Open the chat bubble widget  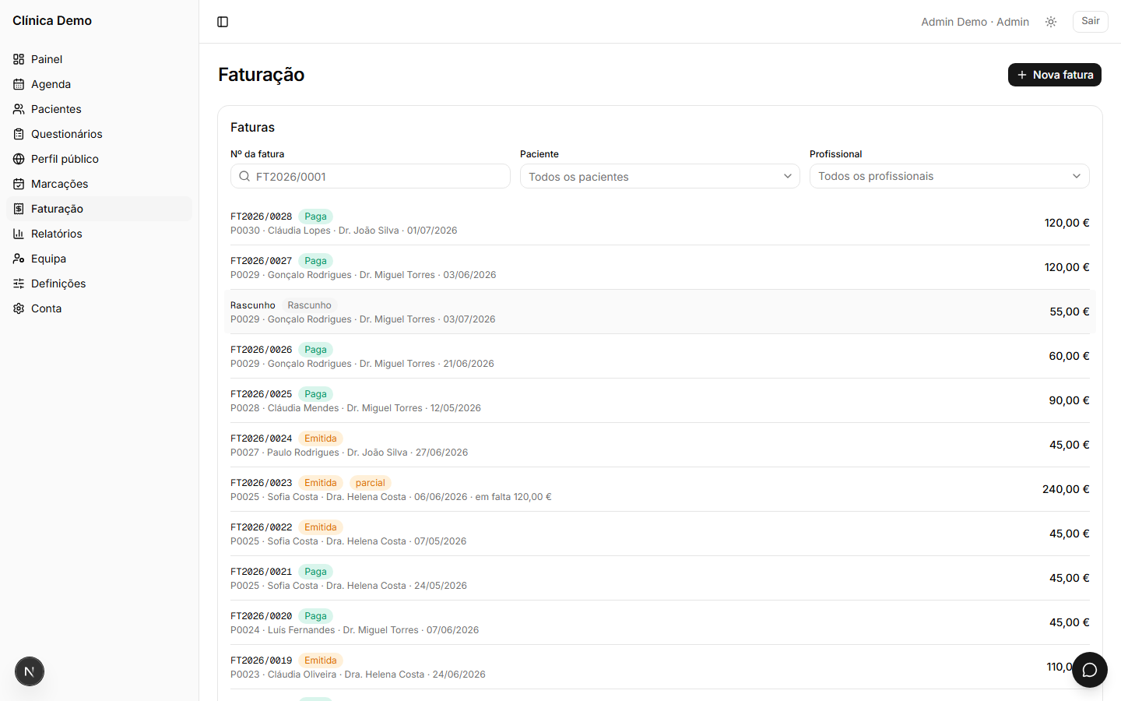(x=1090, y=670)
